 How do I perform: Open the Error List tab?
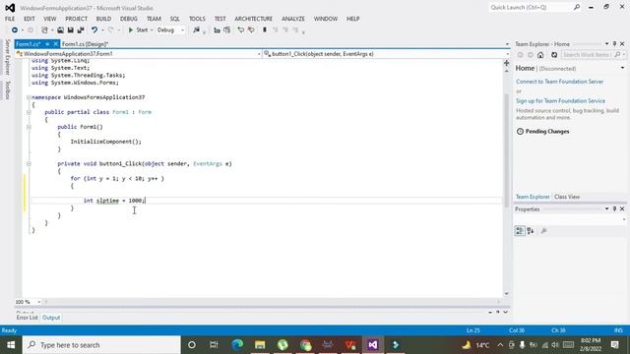click(27, 318)
